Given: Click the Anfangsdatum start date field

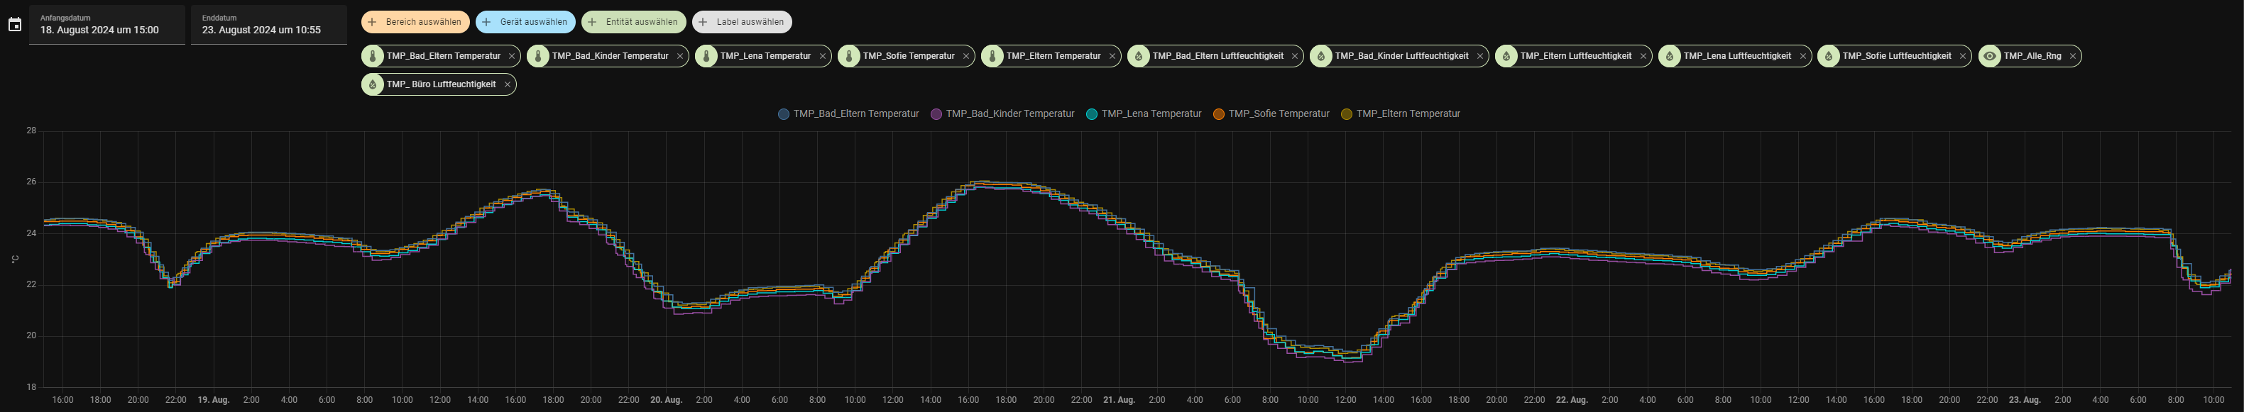Looking at the screenshot, I should pos(106,24).
